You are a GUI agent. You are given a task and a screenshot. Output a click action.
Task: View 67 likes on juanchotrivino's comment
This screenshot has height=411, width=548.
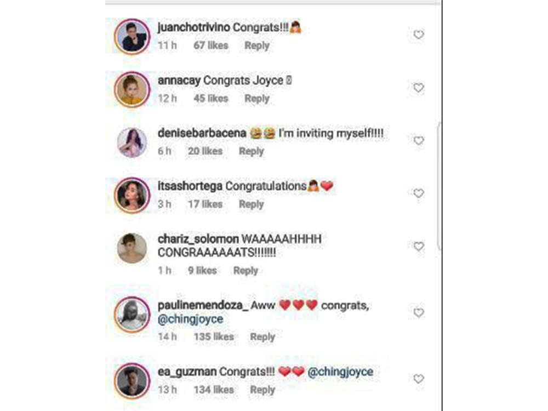pyautogui.click(x=211, y=45)
